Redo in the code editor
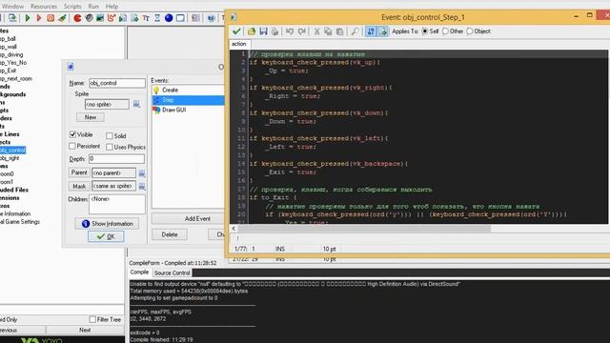The width and height of the screenshot is (610, 343). tap(301, 31)
